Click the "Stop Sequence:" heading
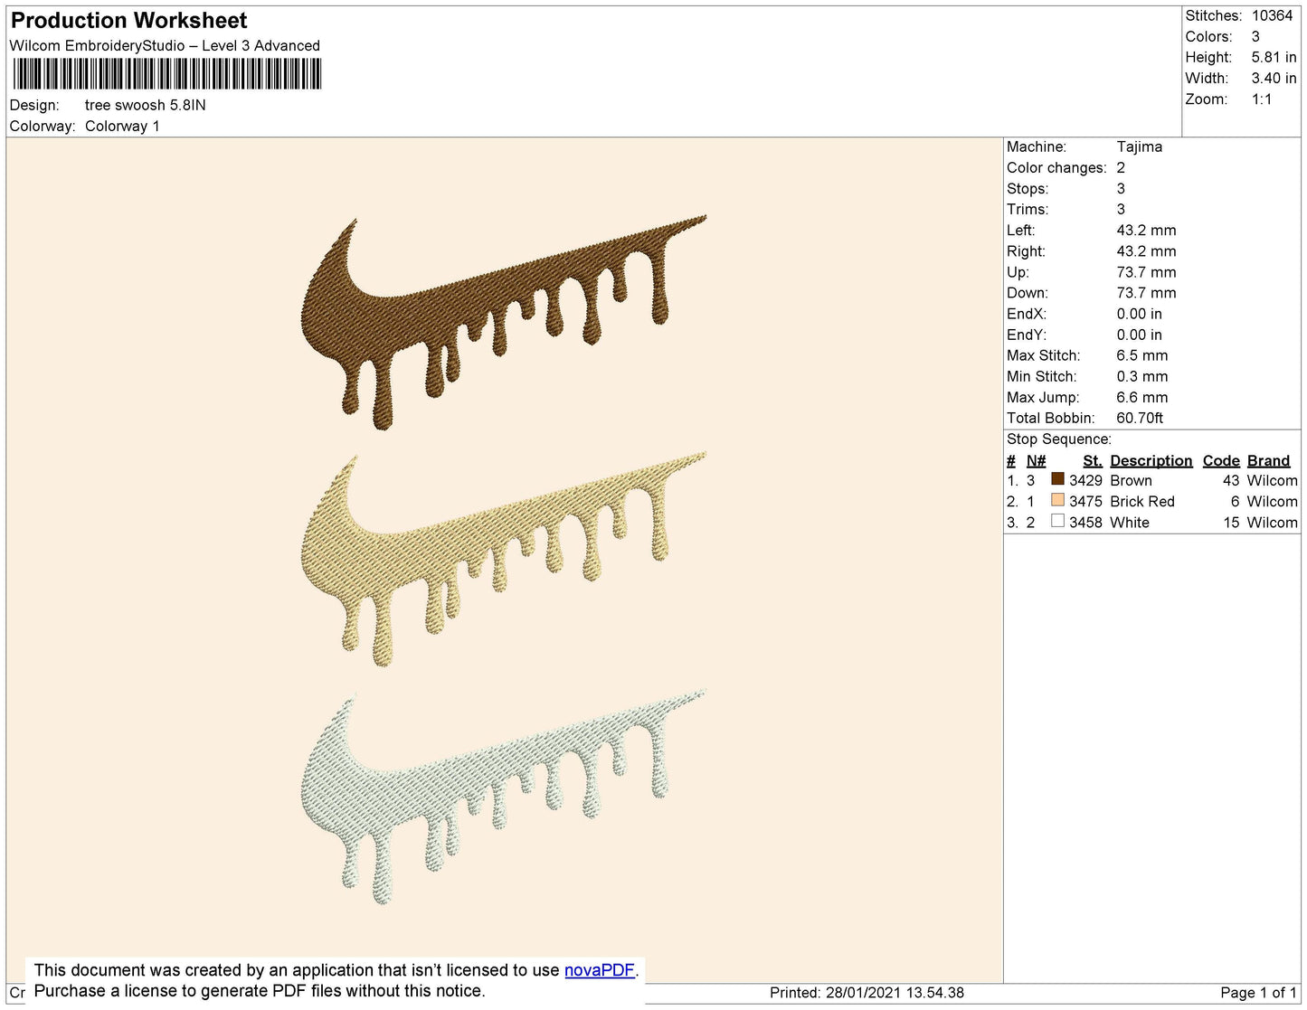This screenshot has height=1010, width=1307. pos(1059,439)
